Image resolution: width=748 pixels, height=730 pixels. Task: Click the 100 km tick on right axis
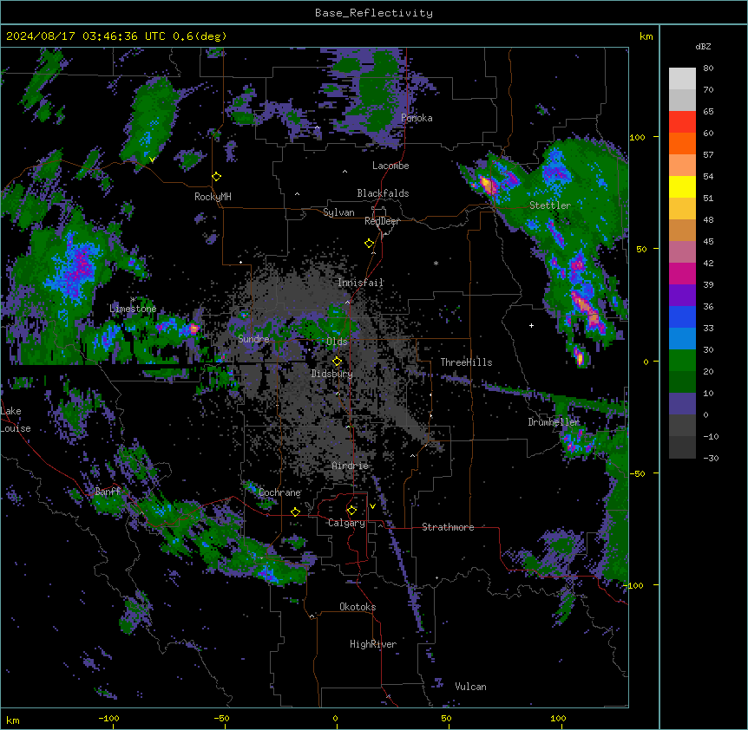(637, 137)
